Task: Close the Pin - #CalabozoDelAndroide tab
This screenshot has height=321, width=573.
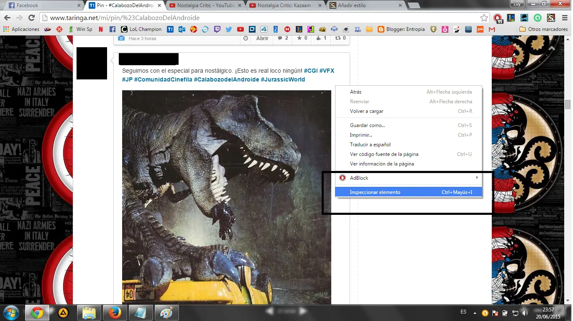Action: click(160, 5)
